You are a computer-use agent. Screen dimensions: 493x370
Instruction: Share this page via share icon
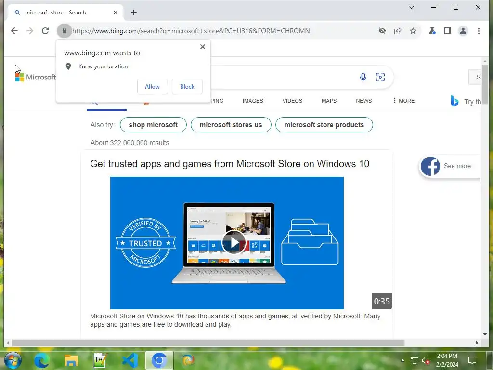(398, 31)
